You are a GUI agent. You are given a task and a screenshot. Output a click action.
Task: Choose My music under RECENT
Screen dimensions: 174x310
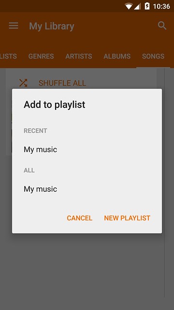(87, 150)
